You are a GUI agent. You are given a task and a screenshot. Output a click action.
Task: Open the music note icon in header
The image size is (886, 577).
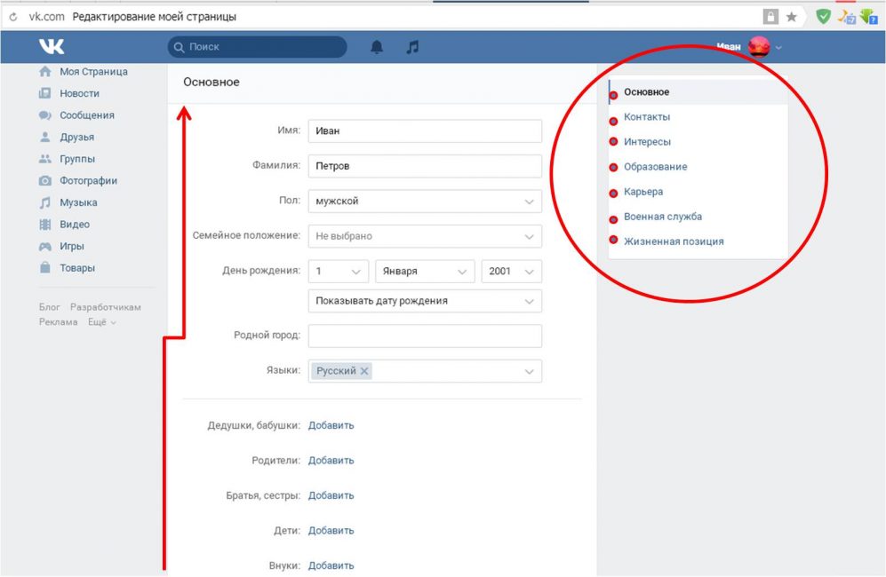[412, 47]
